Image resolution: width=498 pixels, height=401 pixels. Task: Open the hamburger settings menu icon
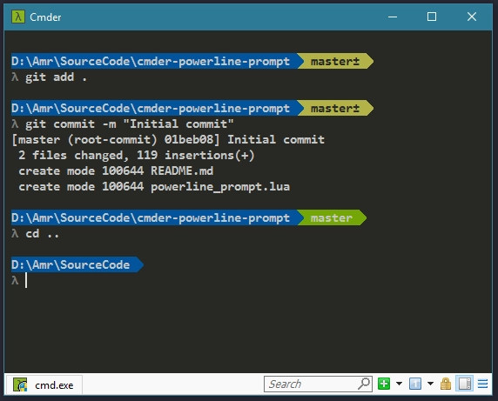[x=482, y=384]
